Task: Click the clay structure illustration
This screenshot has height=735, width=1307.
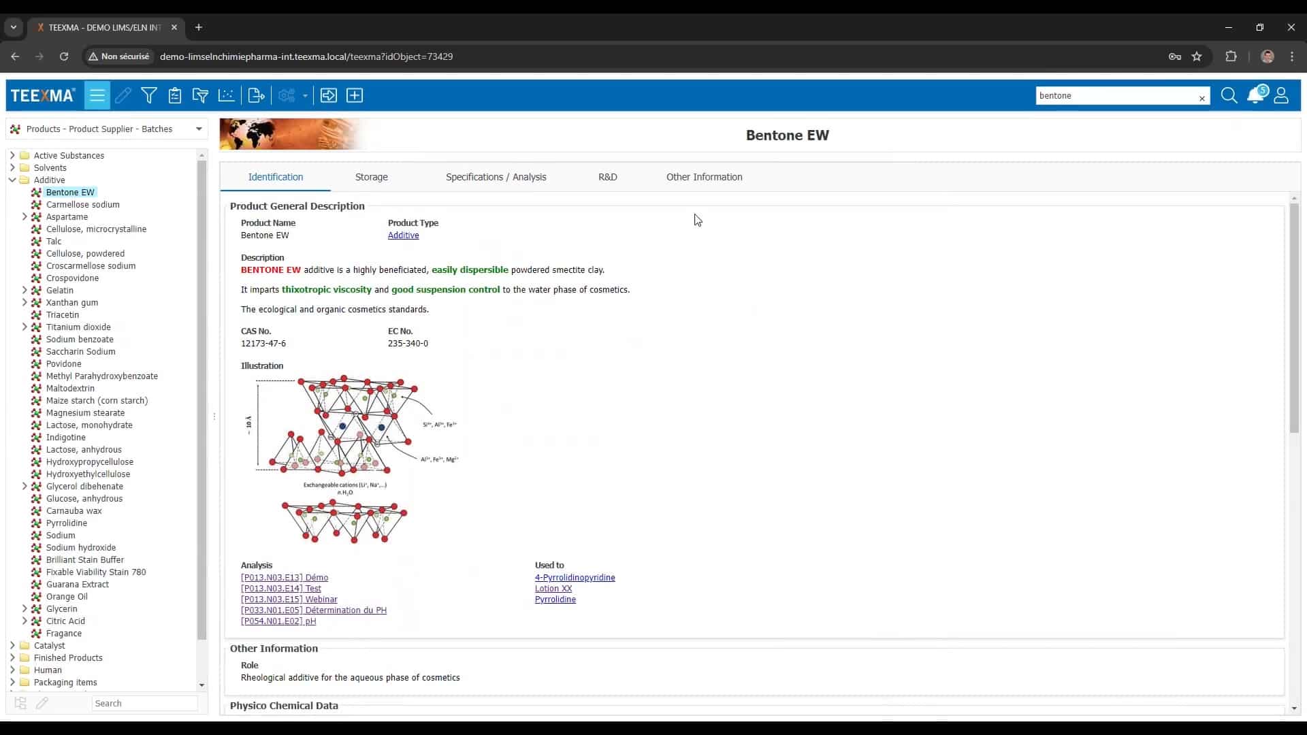Action: pyautogui.click(x=351, y=459)
